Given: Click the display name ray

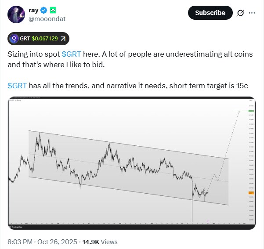Looking at the screenshot, I should click(33, 10).
